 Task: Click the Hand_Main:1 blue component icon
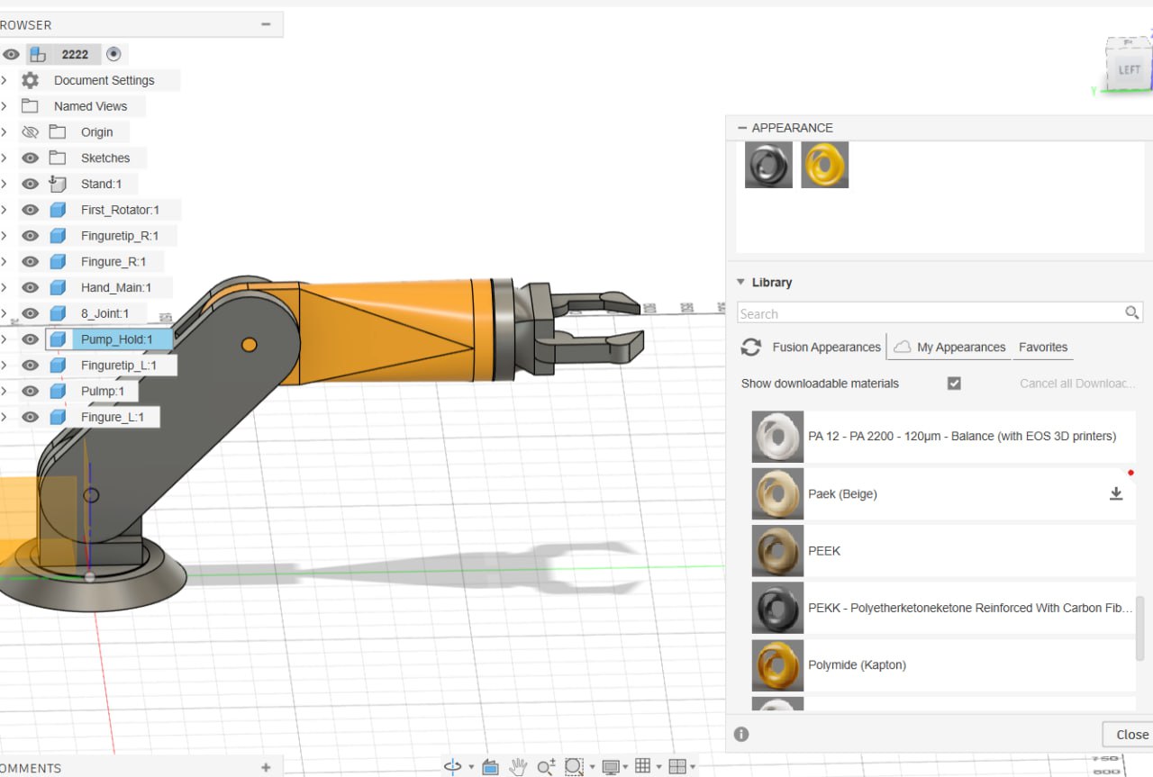coord(58,287)
